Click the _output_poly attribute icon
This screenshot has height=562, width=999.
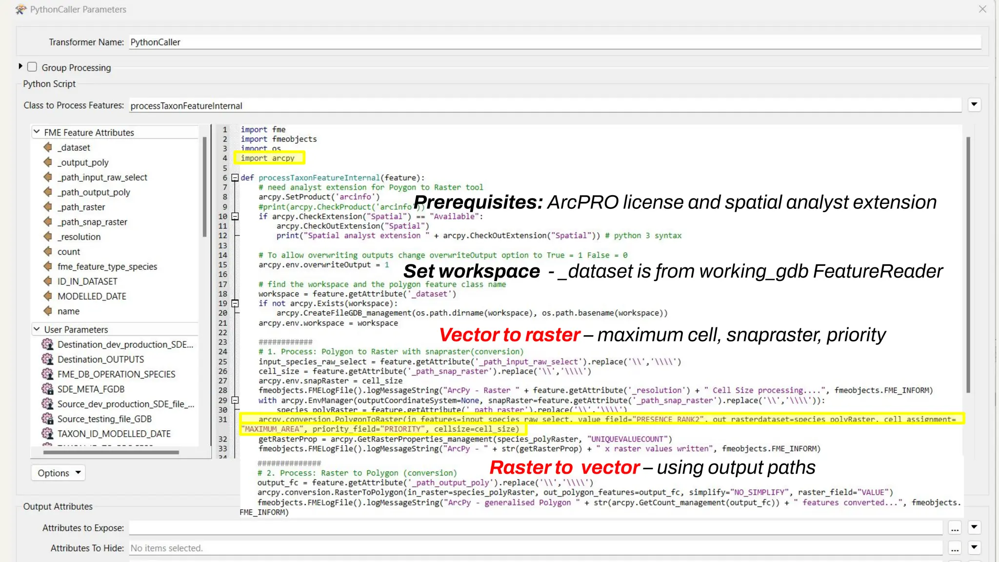48,162
